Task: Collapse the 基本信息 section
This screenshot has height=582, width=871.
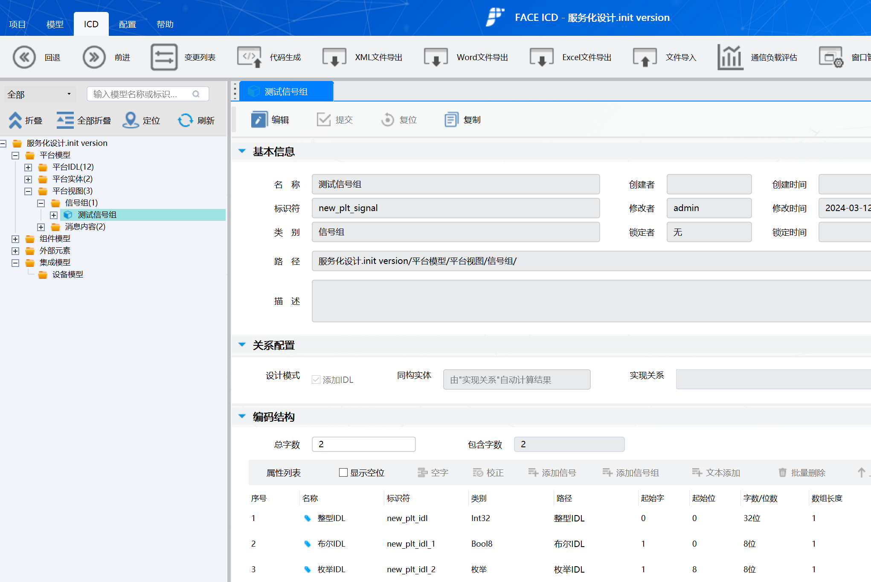Action: [x=242, y=151]
